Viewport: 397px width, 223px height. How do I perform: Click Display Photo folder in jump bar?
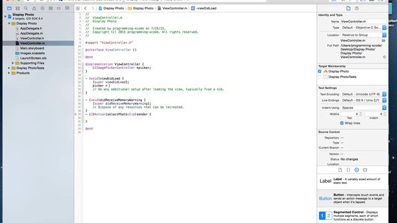pos(141,8)
